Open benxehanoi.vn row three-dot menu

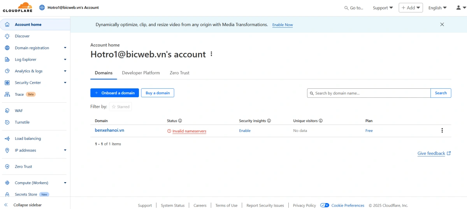[x=442, y=130]
